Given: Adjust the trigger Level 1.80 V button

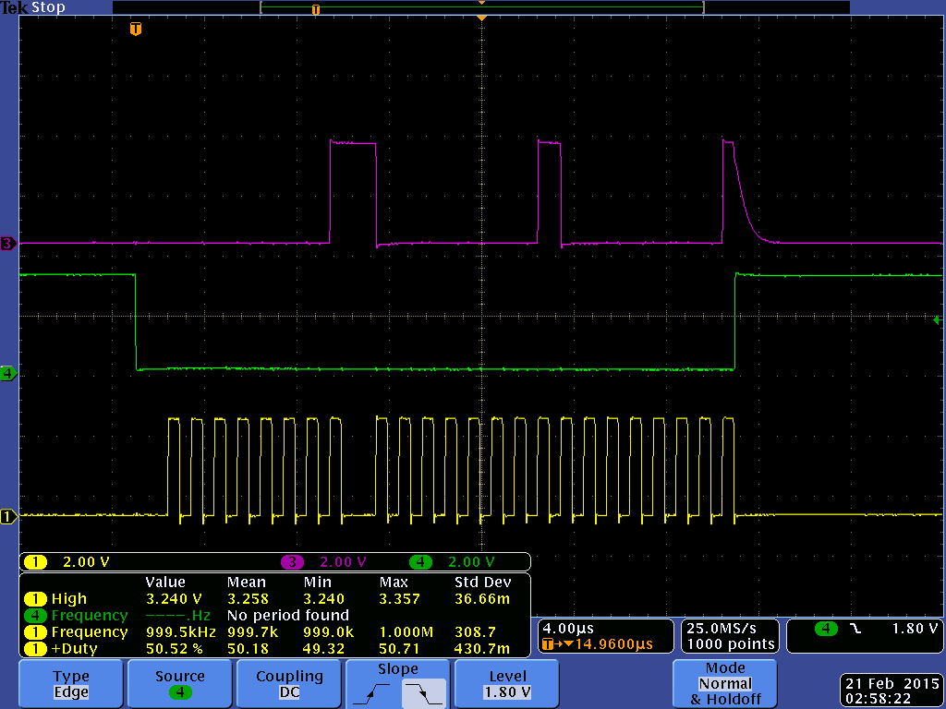Looking at the screenshot, I should tap(507, 684).
